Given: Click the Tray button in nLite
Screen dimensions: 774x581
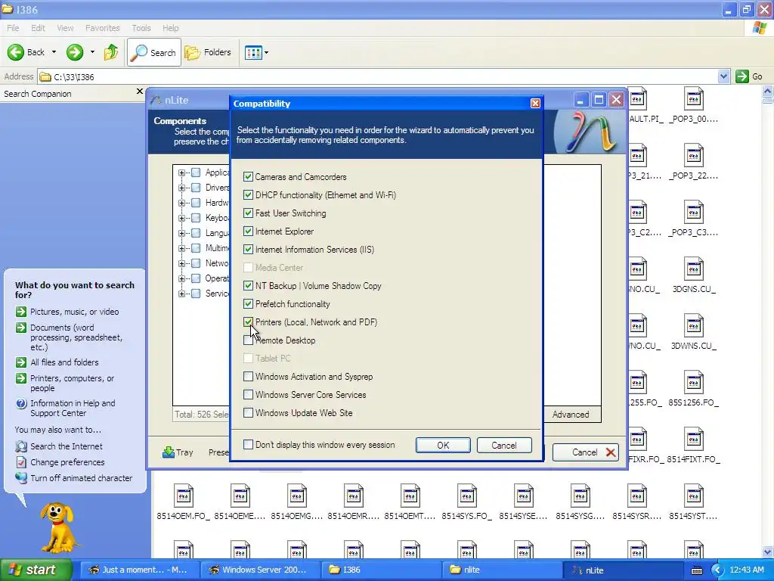Looking at the screenshot, I should click(178, 452).
